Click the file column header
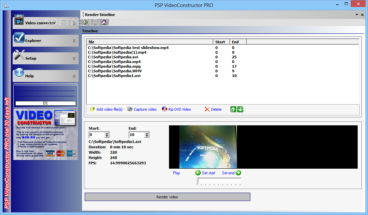 pyautogui.click(x=150, y=42)
